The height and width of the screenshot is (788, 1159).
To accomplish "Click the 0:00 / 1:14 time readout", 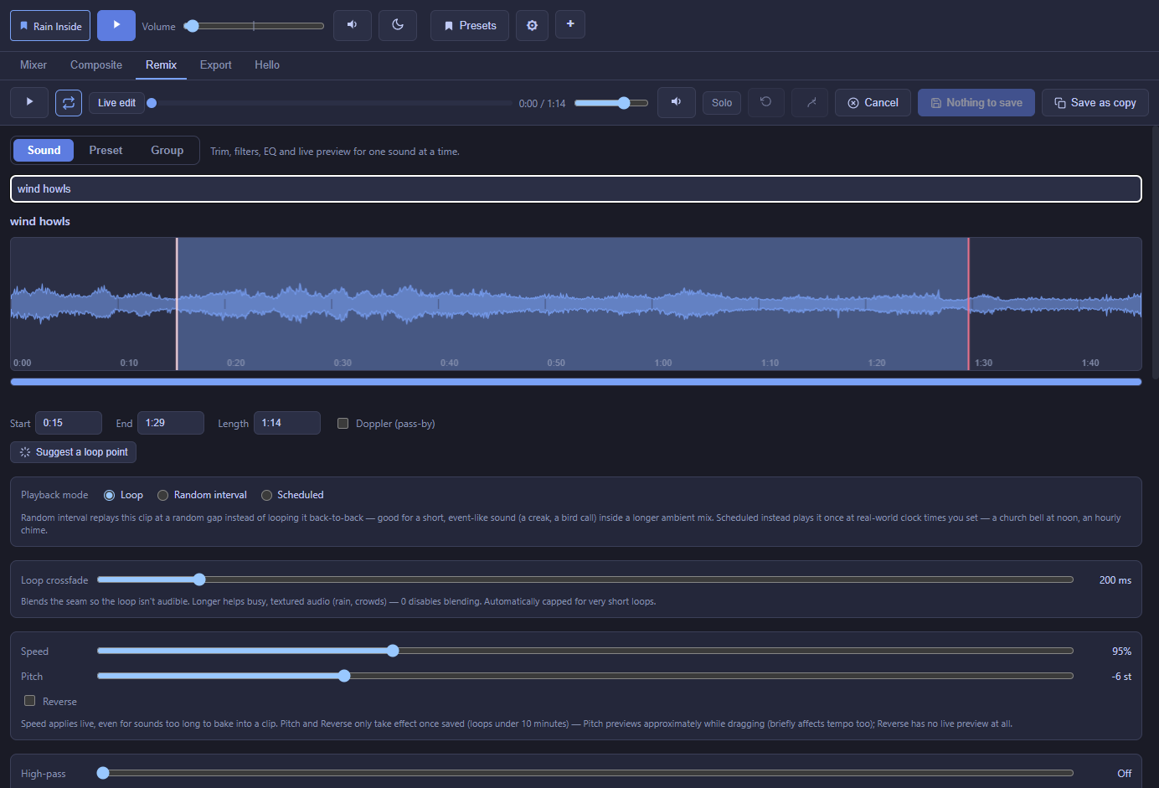I will click(x=542, y=104).
